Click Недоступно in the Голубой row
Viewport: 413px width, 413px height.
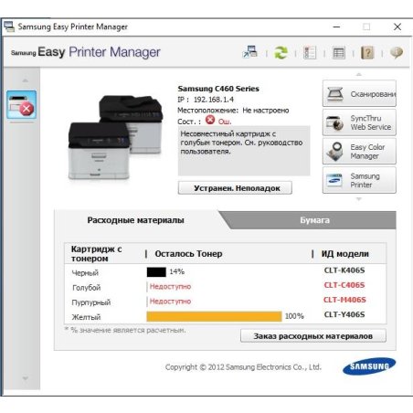(170, 287)
